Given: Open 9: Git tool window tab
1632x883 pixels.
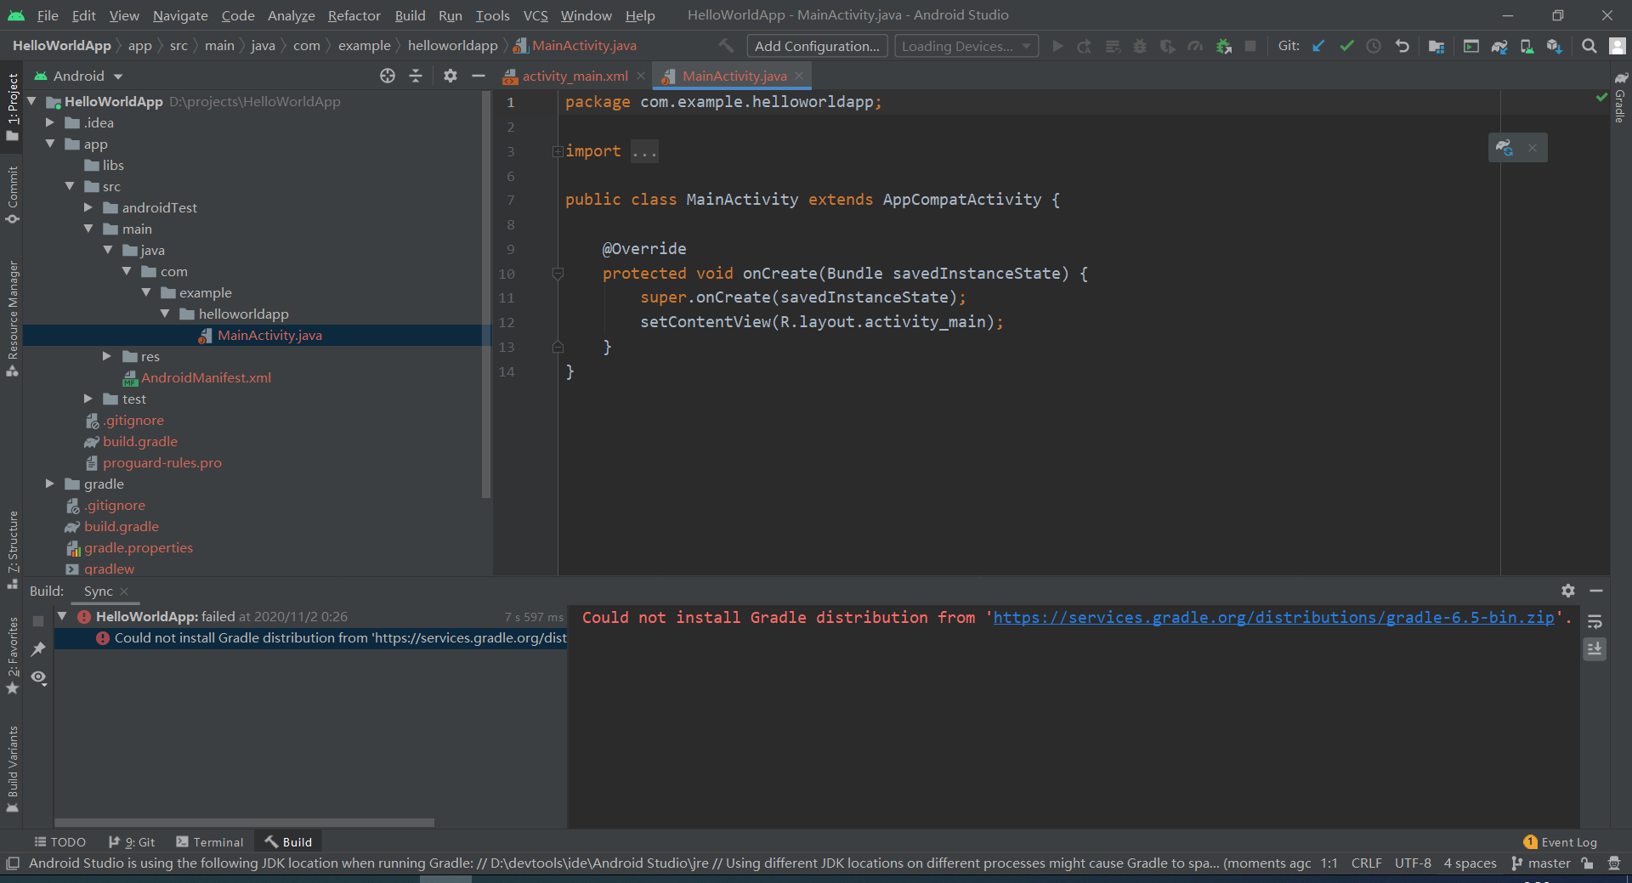Looking at the screenshot, I should pos(132,842).
